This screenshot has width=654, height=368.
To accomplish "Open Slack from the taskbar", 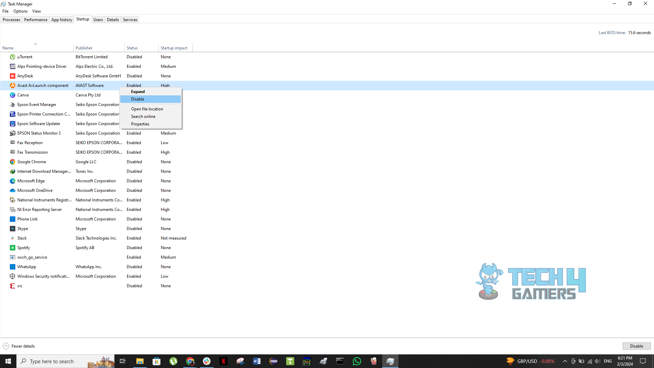I will (x=207, y=361).
